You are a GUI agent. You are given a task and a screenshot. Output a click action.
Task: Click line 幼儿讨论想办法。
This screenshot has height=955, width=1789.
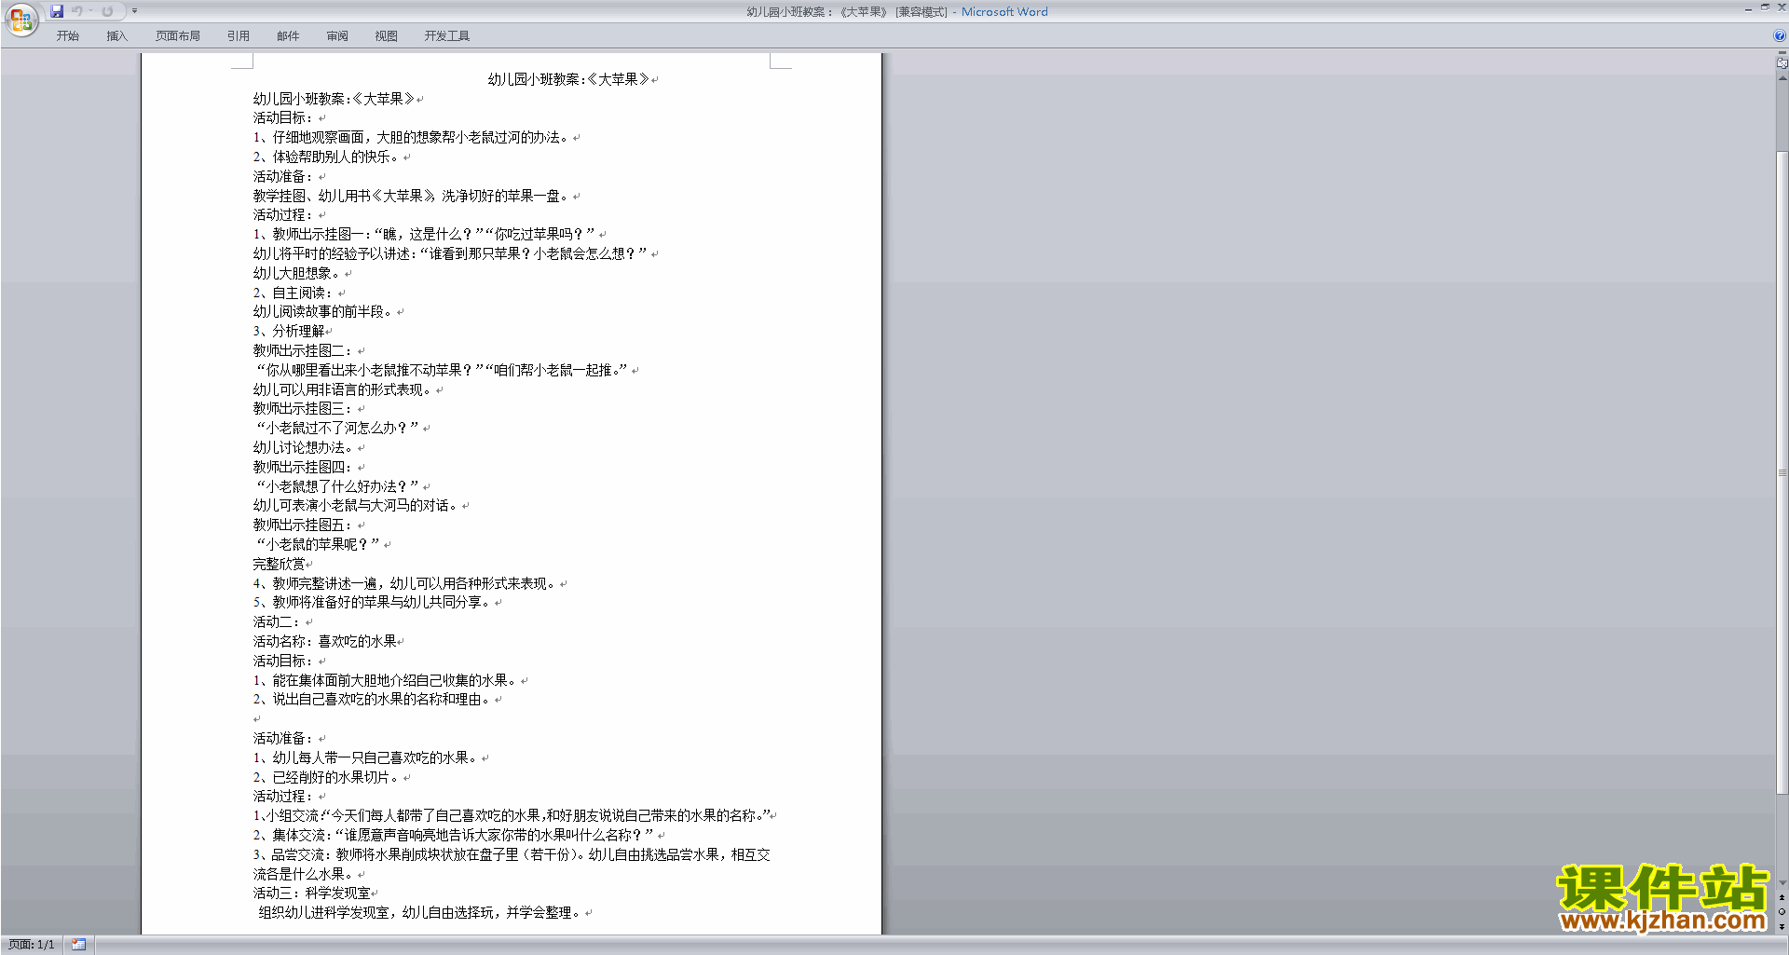pos(304,448)
